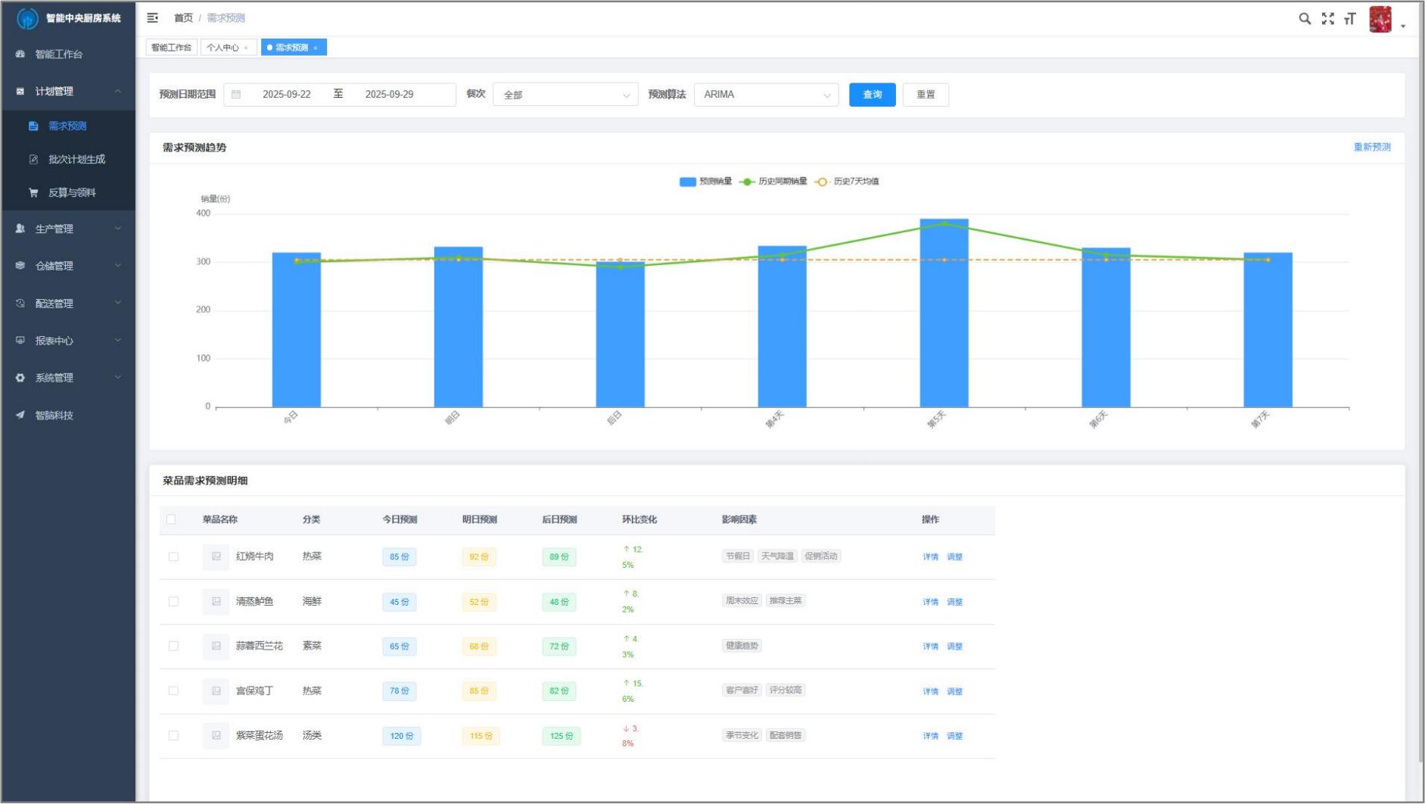Click the start date field 2025-09-22
This screenshot has width=1425, height=804.
[286, 95]
